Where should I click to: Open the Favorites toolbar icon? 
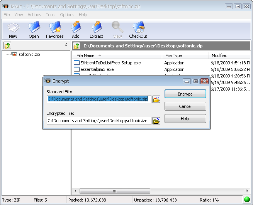55,27
